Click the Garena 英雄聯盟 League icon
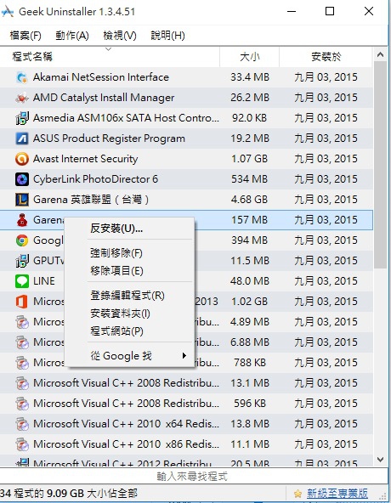 point(22,200)
